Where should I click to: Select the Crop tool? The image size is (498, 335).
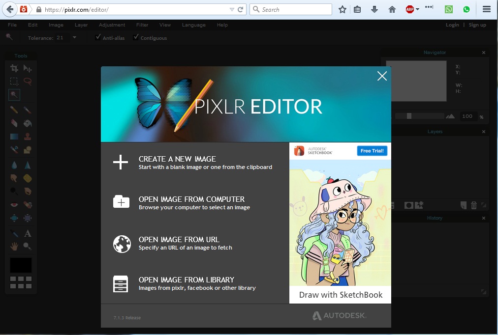[14, 68]
